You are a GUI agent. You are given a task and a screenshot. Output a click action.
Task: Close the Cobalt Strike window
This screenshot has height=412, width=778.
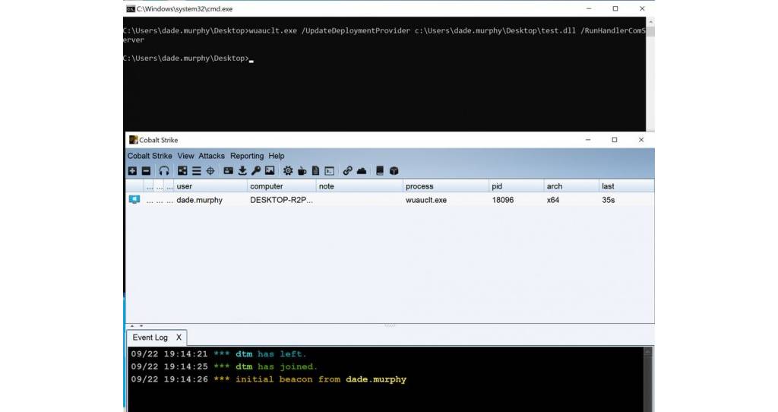[x=641, y=140]
